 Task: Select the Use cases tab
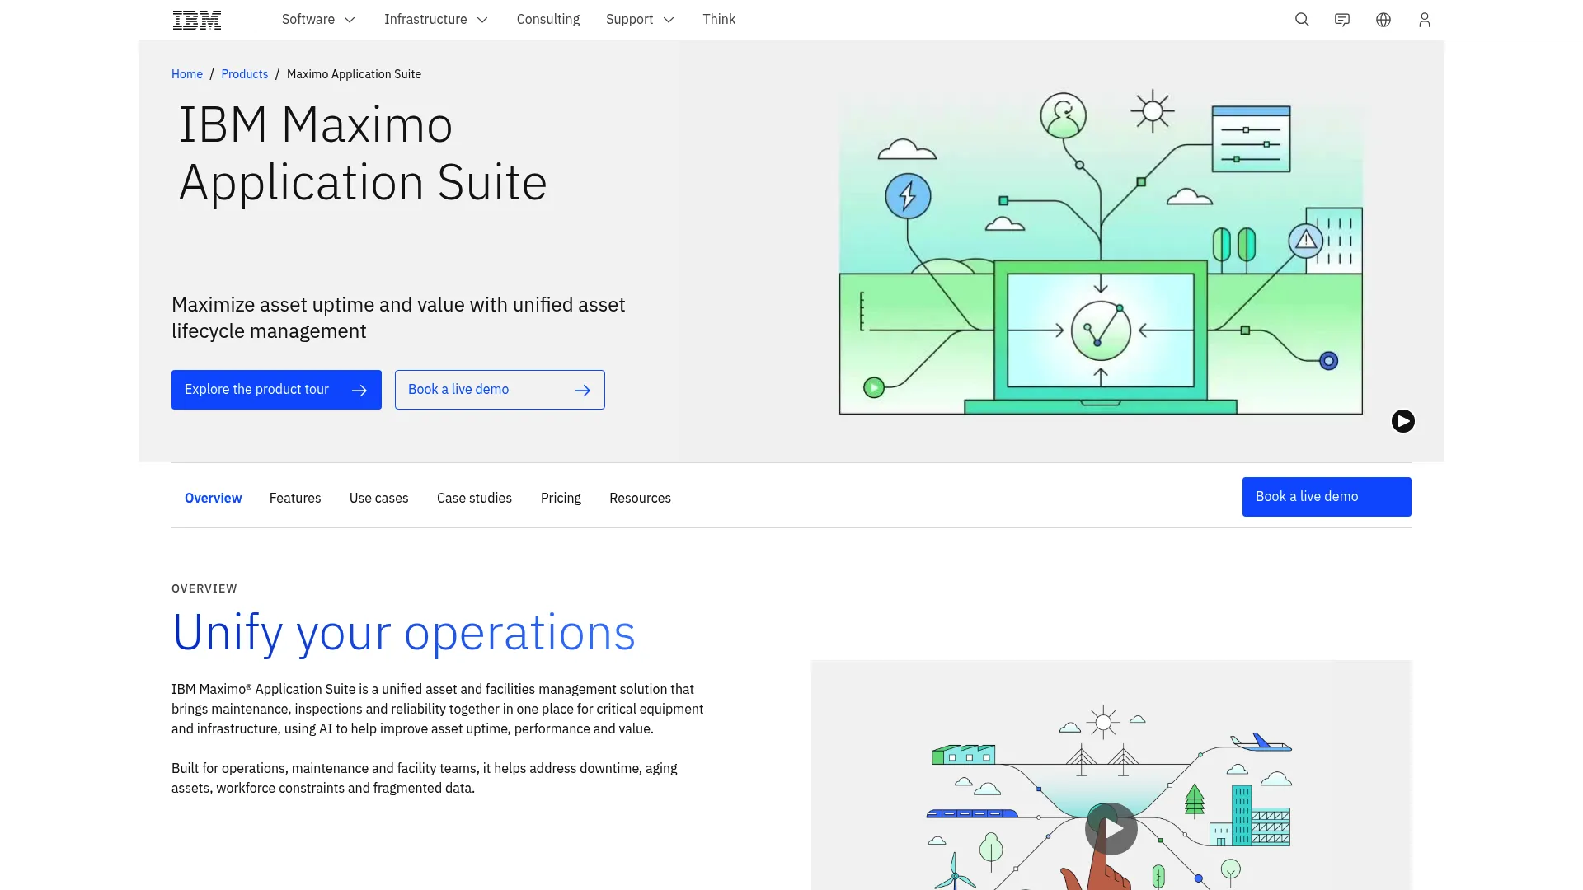tap(378, 498)
